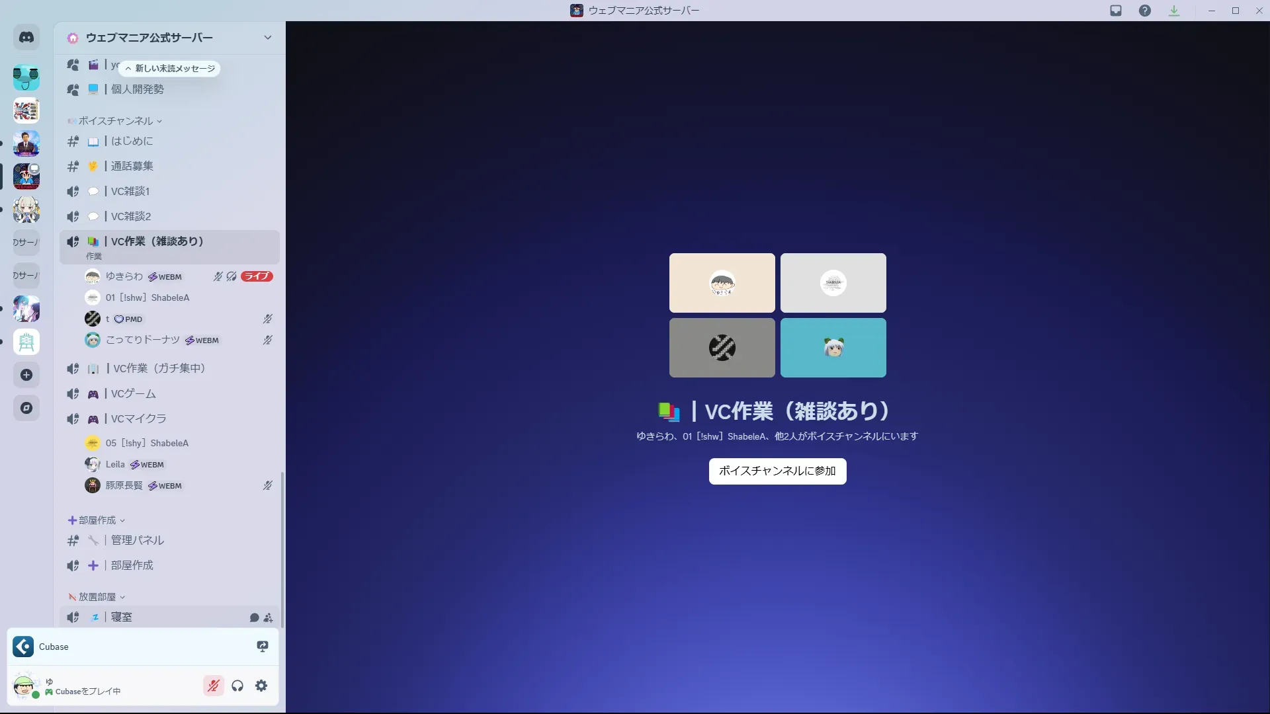Click ボイスチャンネルに参加 button
Image resolution: width=1270 pixels, height=714 pixels.
coord(777,471)
